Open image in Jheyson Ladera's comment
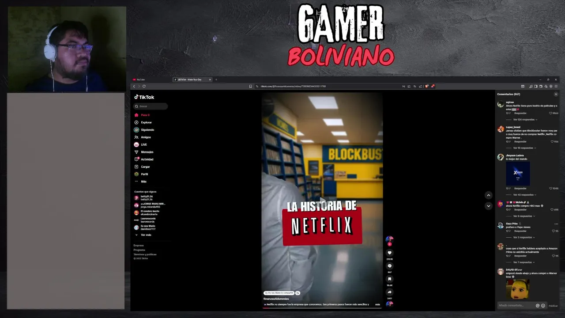565x318 pixels. 518,173
